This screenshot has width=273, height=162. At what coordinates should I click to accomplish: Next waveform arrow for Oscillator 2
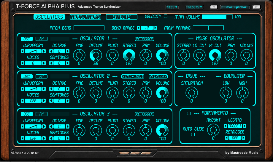coord(44,89)
